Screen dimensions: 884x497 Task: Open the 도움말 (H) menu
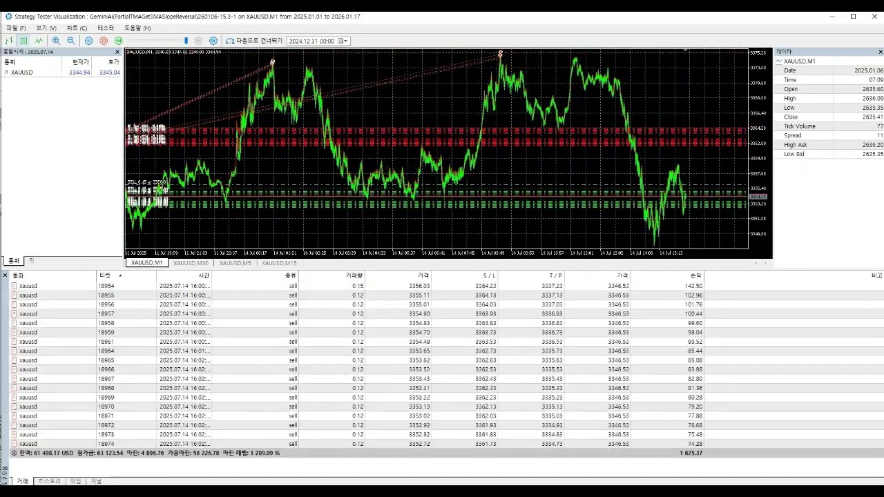coord(137,28)
